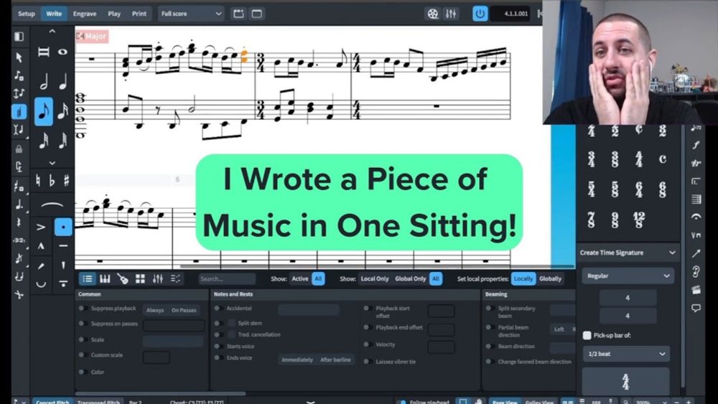The width and height of the screenshot is (718, 404).
Task: Filter properties to Global Only
Action: point(410,278)
